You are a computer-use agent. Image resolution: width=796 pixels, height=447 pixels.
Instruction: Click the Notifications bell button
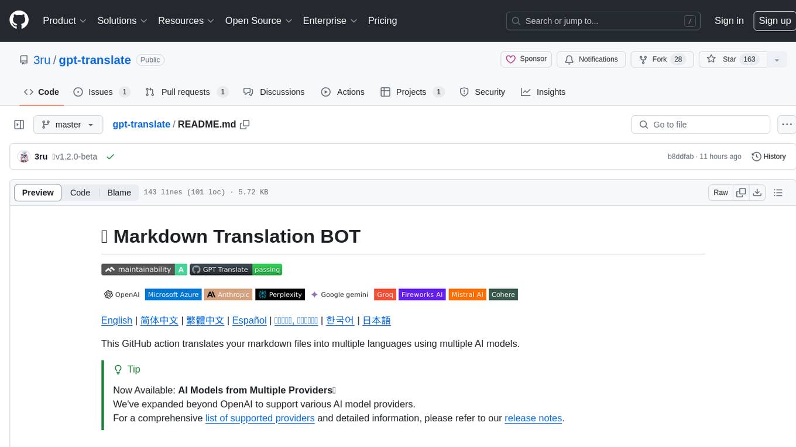click(591, 59)
